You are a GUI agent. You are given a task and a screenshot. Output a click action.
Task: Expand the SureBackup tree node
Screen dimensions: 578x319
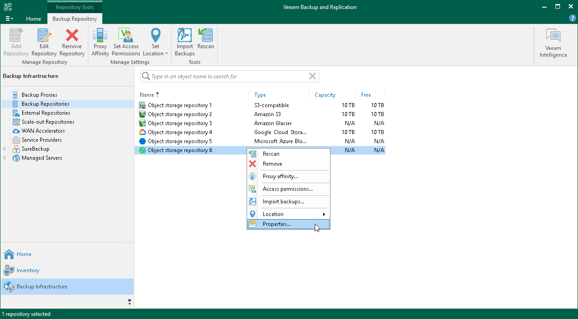click(4, 149)
